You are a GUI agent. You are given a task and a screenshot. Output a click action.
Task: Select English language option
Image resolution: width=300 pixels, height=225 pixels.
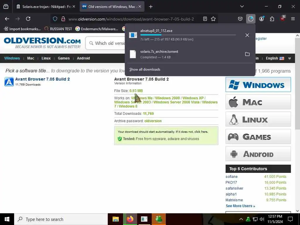[x=275, y=58]
